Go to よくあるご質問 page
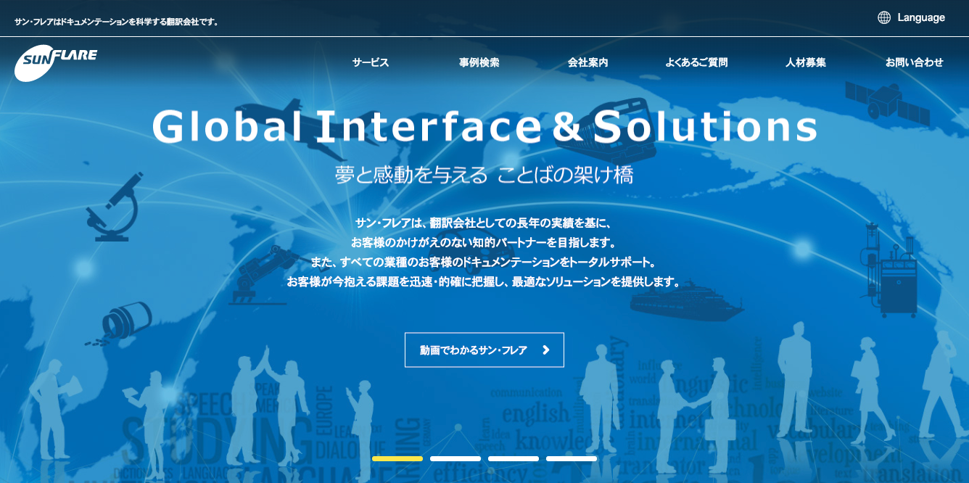969x483 pixels. (x=696, y=62)
